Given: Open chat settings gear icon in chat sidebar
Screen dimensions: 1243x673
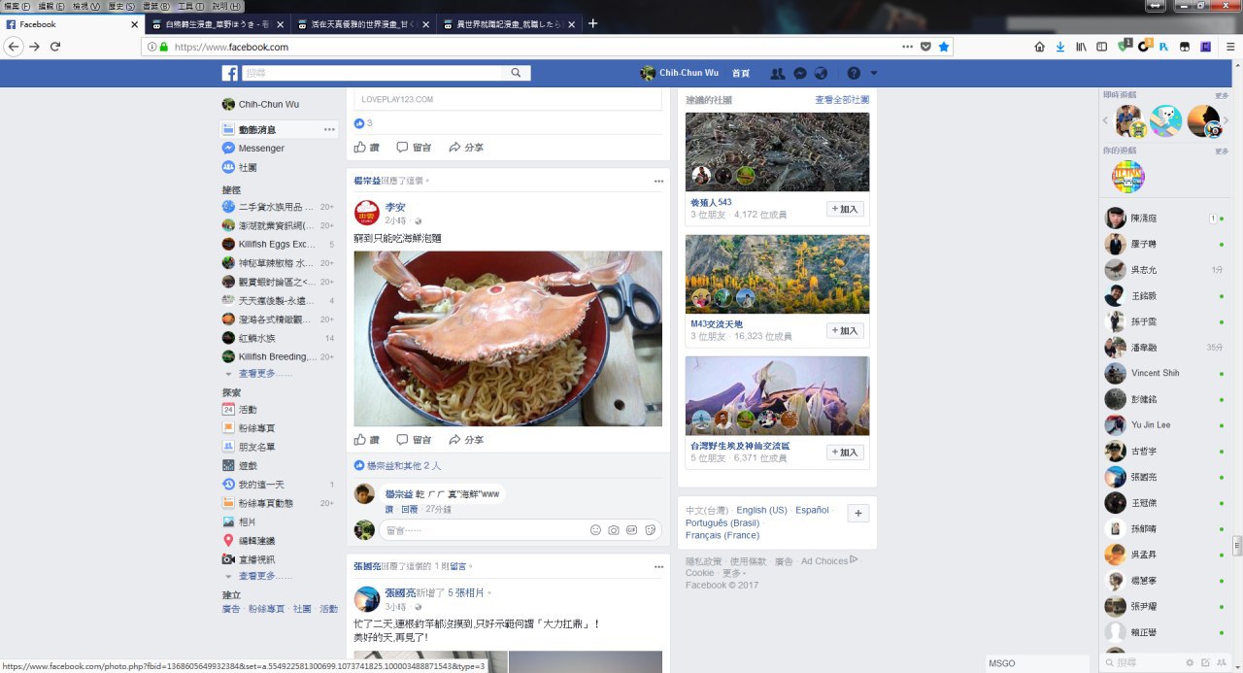Looking at the screenshot, I should [x=1191, y=662].
